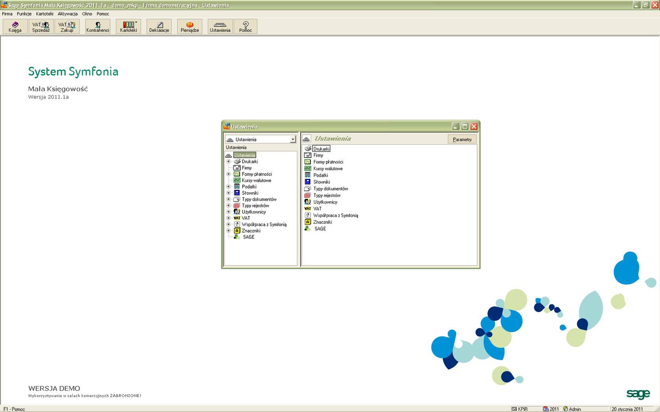
Task: Select Słowniki icon in right list
Action: coord(308,182)
